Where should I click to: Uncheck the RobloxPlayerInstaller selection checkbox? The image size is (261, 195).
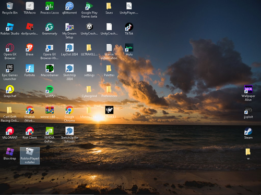(27, 149)
